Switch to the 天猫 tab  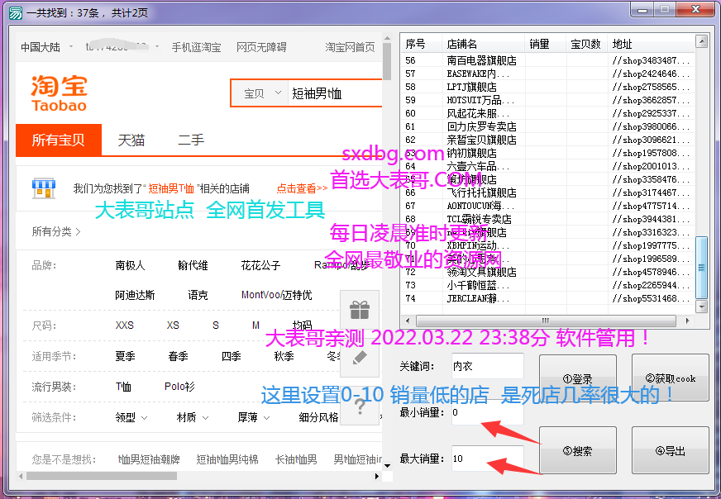click(131, 140)
